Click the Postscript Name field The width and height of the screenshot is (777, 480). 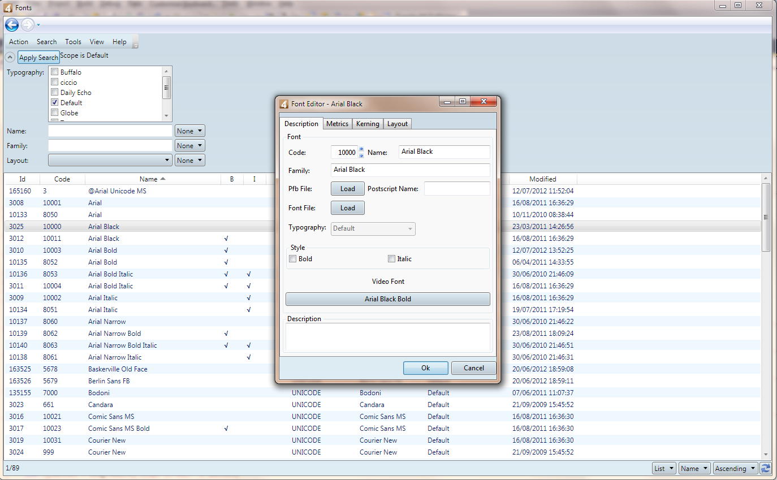click(x=457, y=189)
